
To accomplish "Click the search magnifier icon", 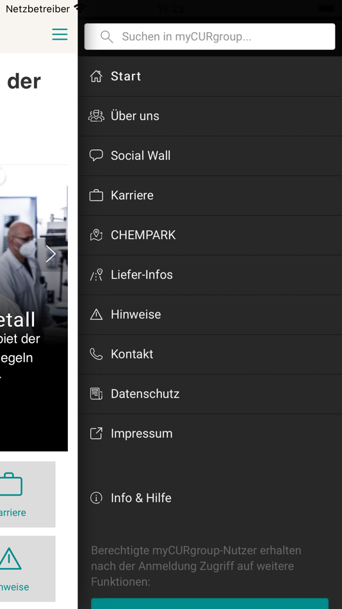I will point(106,37).
